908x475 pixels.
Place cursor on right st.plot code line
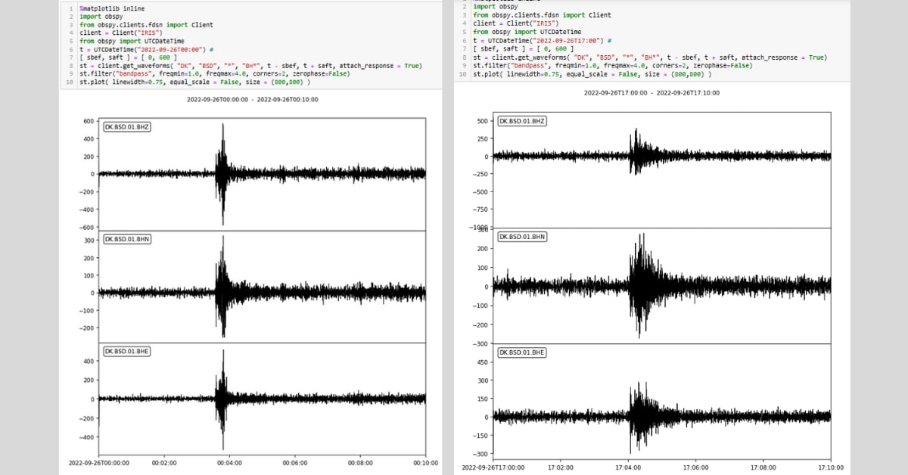591,74
